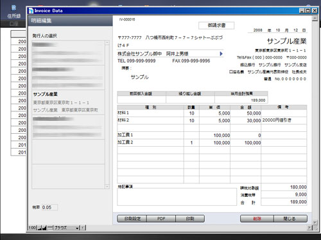Click the Invoice Data window title icon
Image resolution: width=321 pixels, height=240 pixels.
click(31, 11)
